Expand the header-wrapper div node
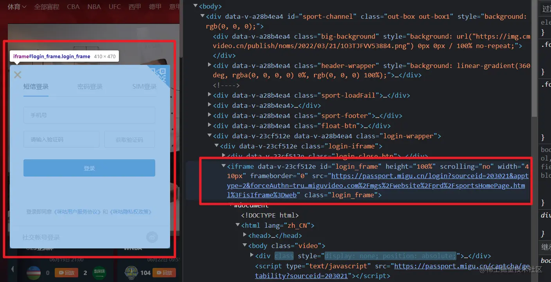Viewport: 551px width, 282px height. tap(210, 65)
